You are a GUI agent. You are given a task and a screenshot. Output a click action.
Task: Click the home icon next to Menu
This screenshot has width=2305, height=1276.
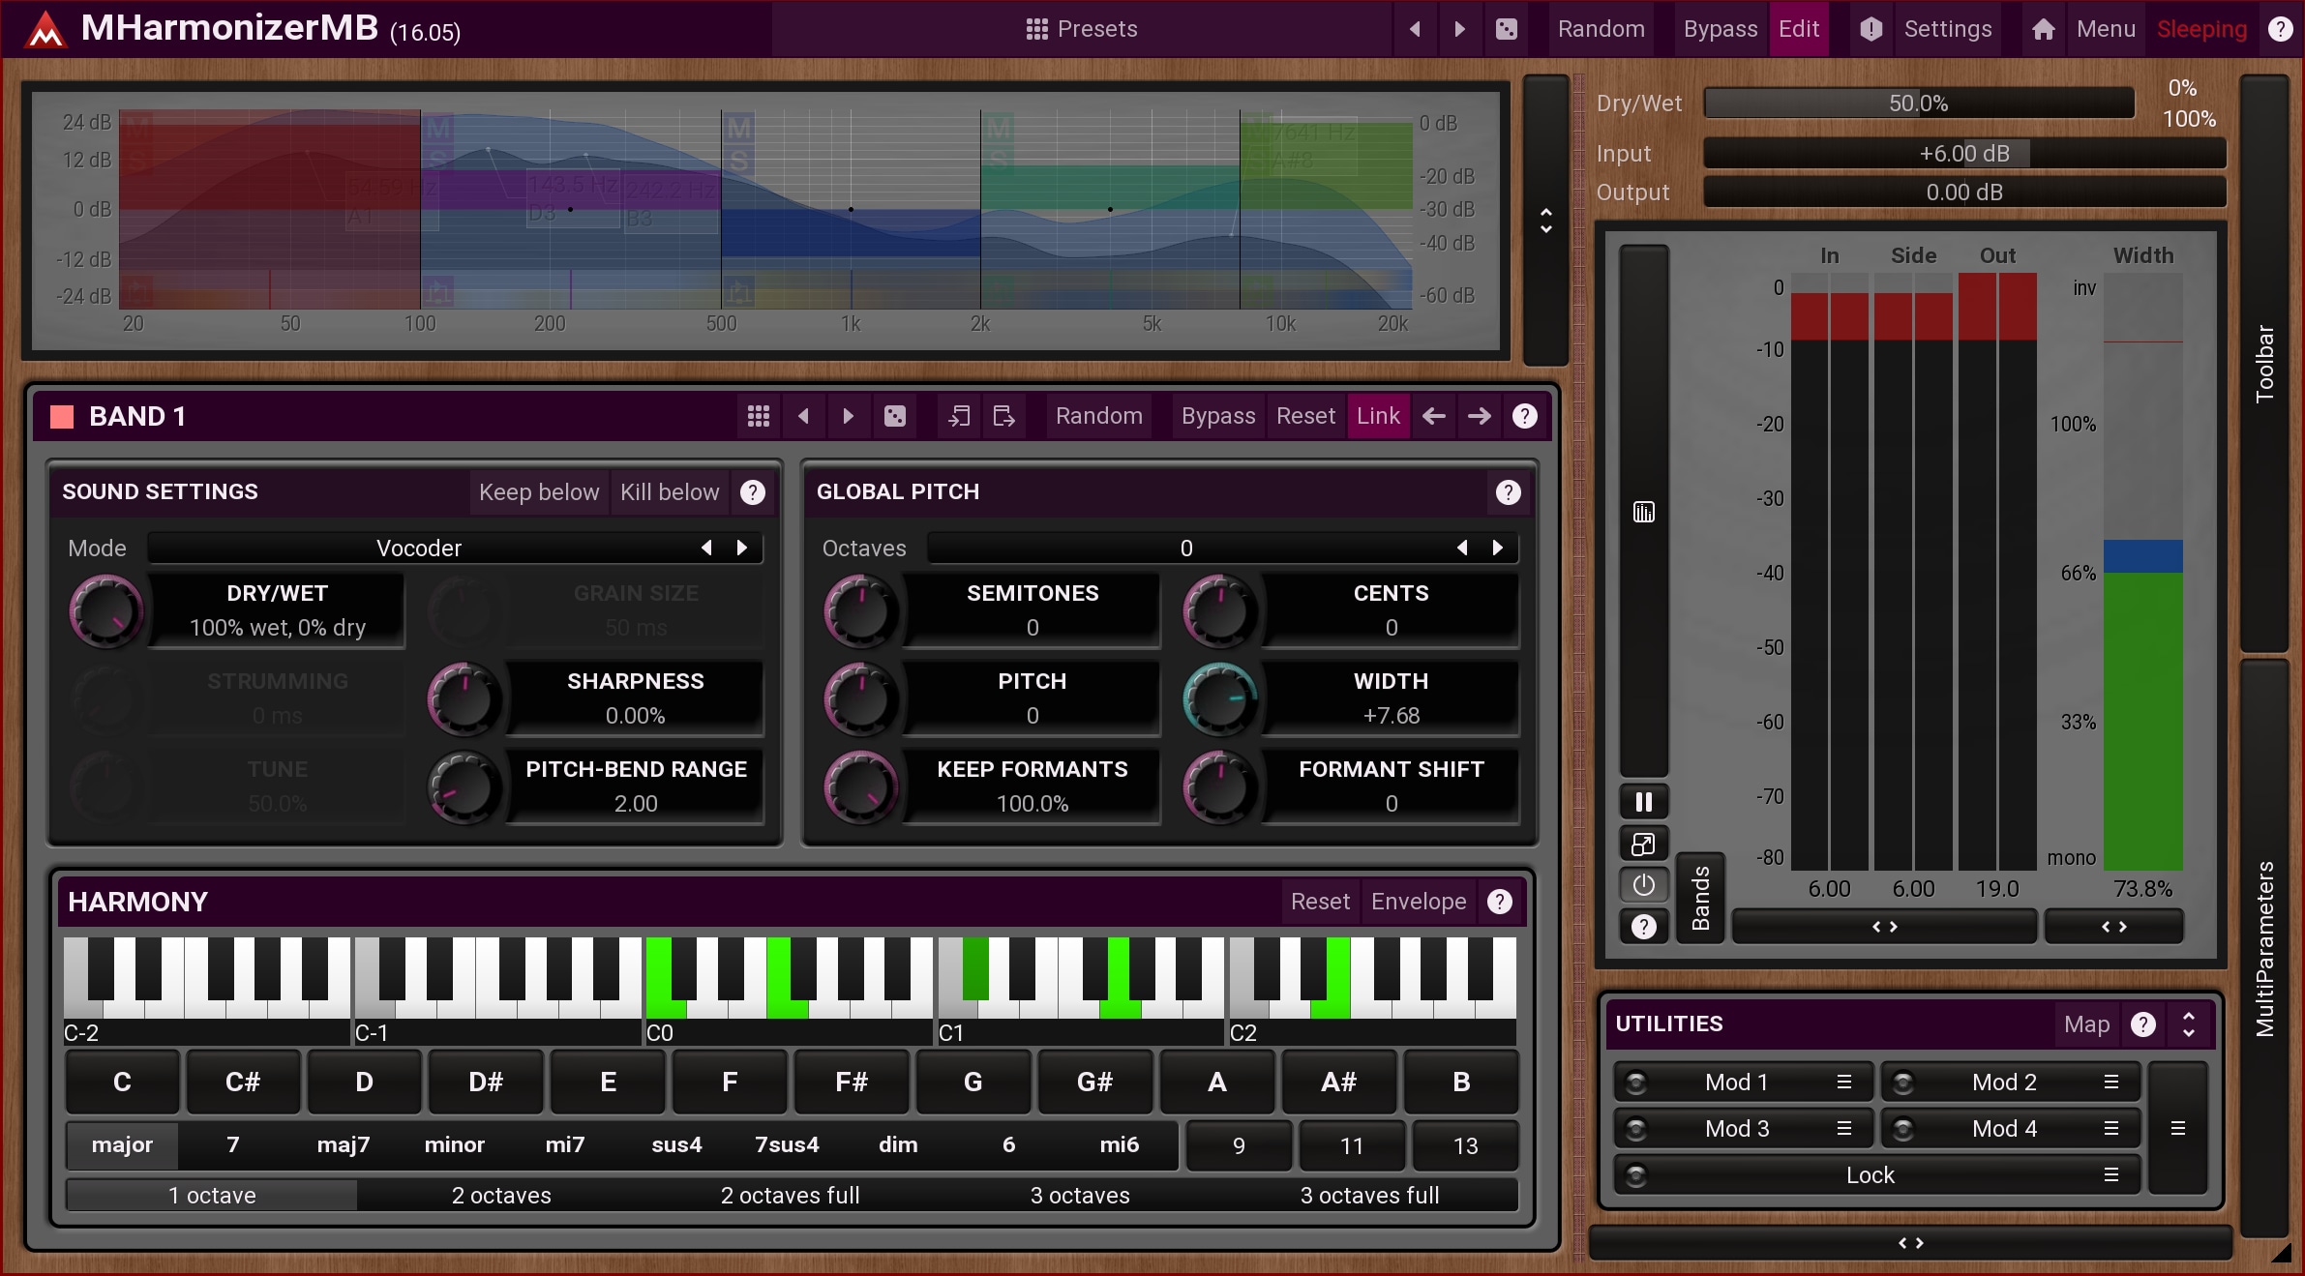(2043, 29)
